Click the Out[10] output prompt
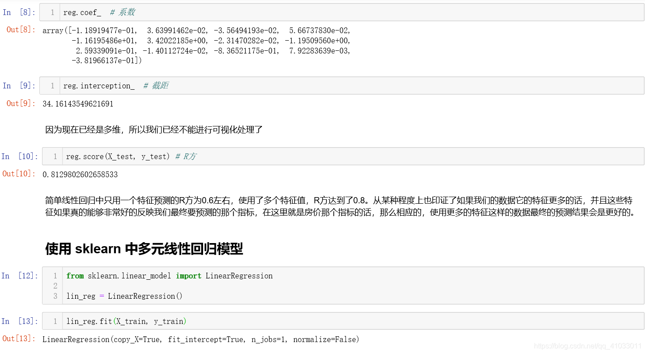 19,174
